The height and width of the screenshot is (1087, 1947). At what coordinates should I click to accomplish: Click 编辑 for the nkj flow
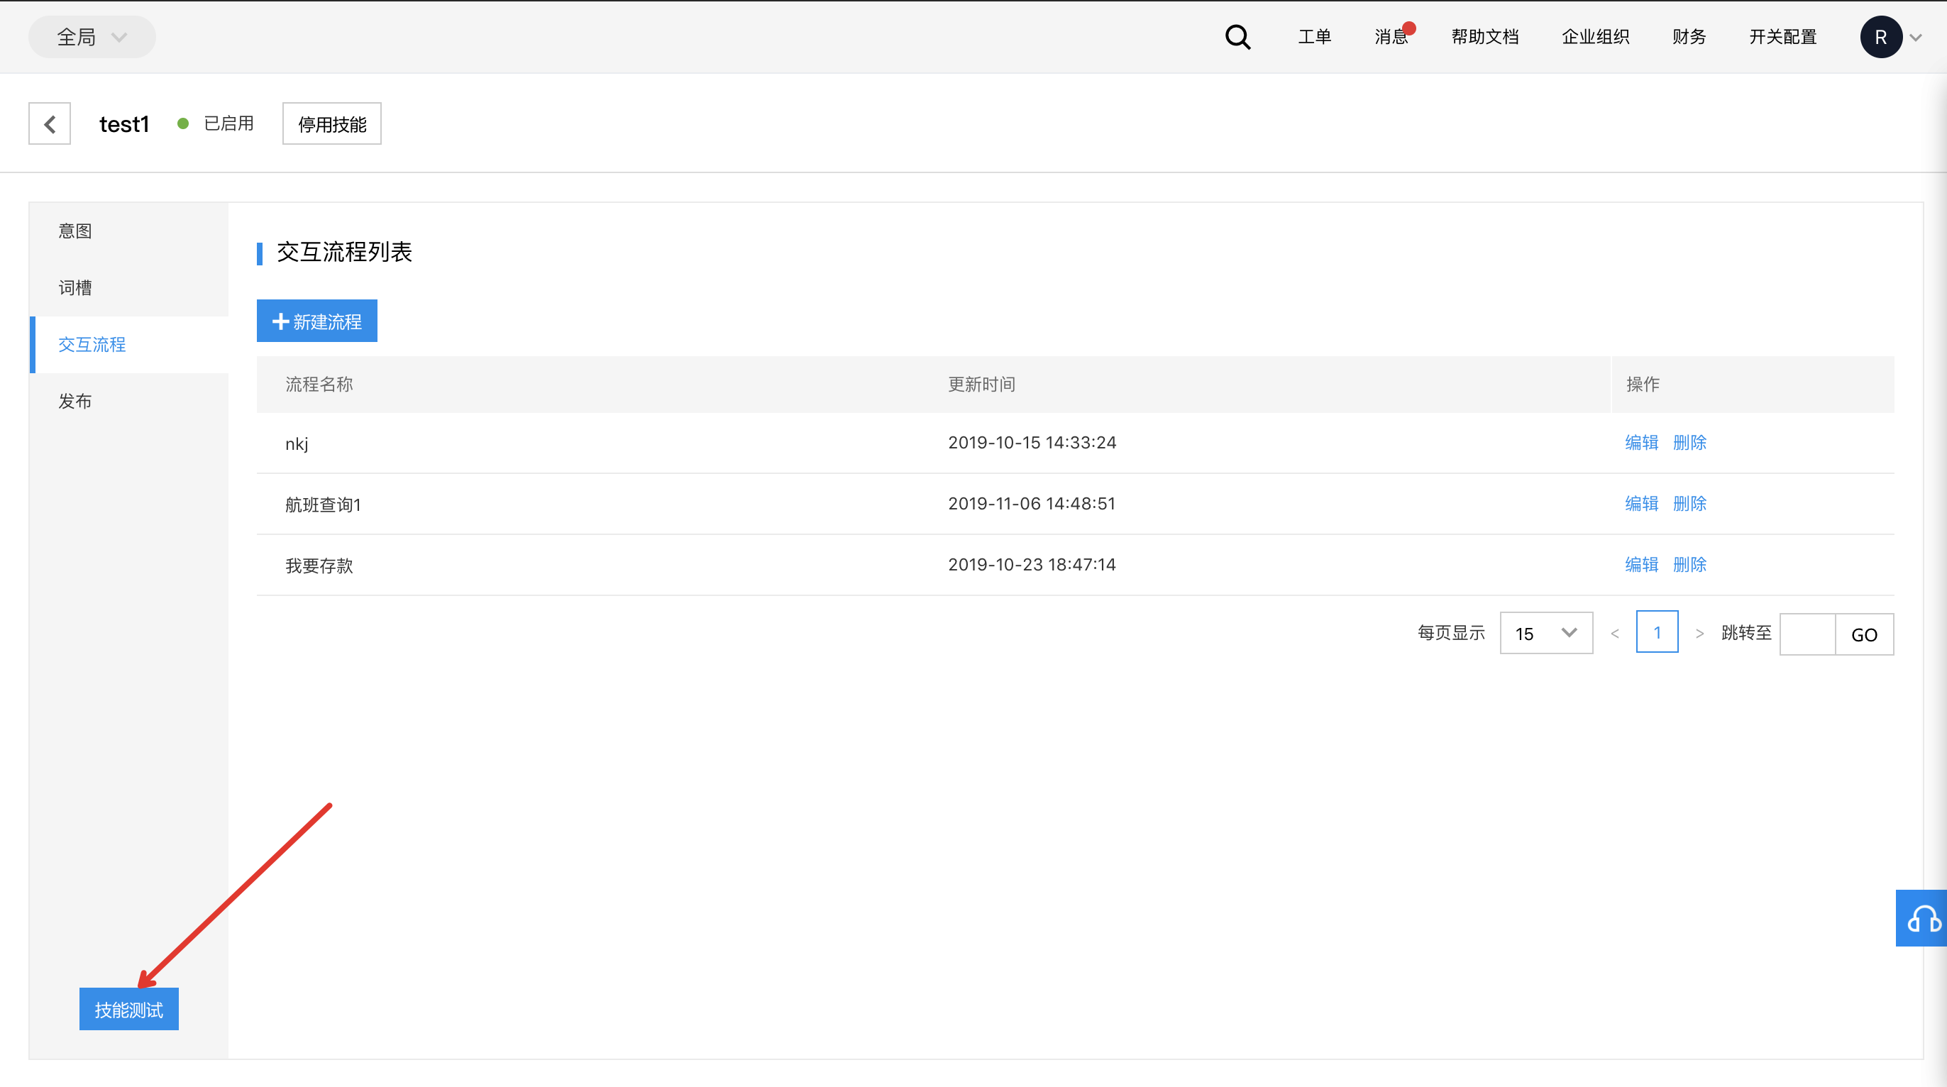pos(1642,442)
